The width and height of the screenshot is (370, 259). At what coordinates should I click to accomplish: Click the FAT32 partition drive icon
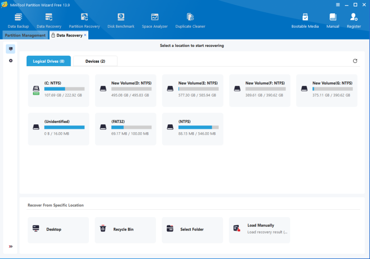[x=103, y=127]
